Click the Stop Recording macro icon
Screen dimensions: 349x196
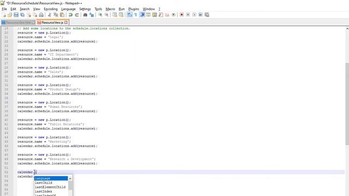(x=188, y=15)
